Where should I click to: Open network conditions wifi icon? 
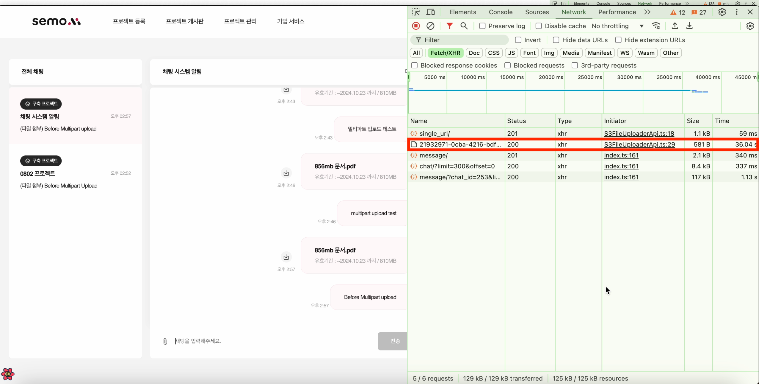point(656,26)
